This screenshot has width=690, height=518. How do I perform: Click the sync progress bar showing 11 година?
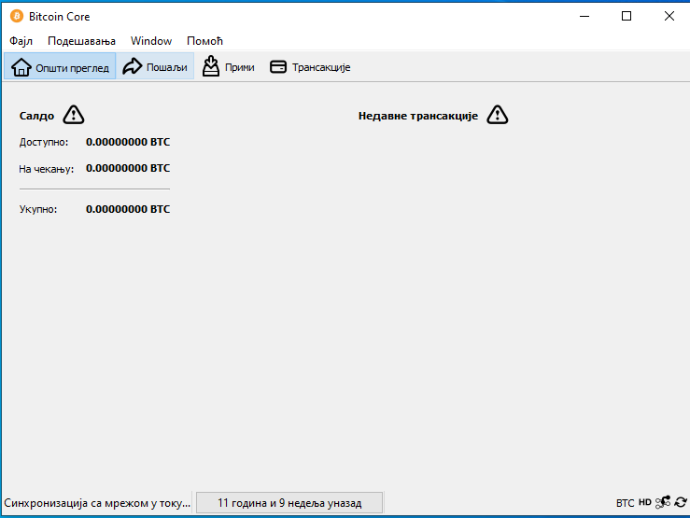tap(289, 503)
